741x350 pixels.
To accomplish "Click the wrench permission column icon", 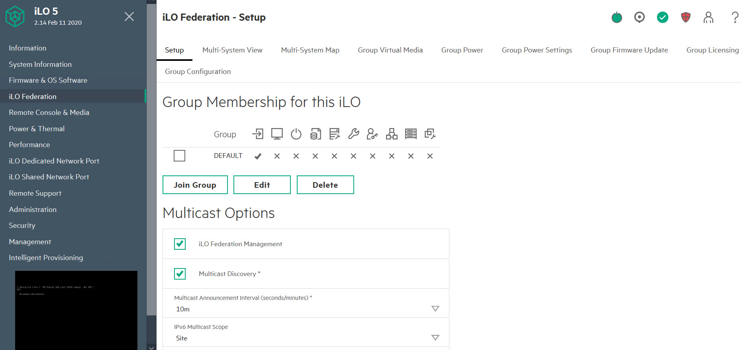I will click(x=353, y=134).
